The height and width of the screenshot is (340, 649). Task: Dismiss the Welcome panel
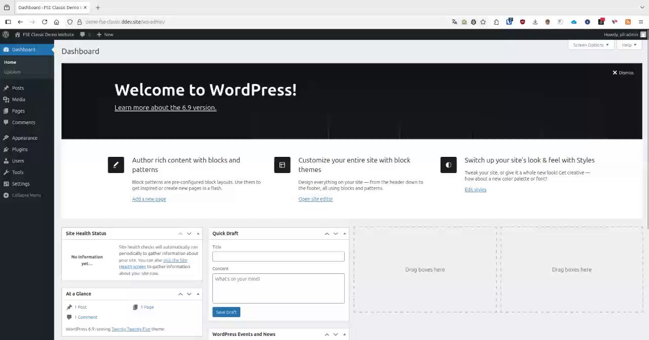[x=623, y=73]
